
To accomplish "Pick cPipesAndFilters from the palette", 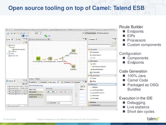I will [x=96, y=69].
